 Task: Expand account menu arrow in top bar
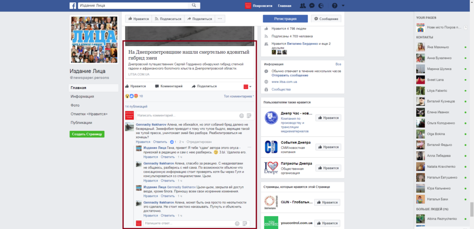(x=344, y=6)
